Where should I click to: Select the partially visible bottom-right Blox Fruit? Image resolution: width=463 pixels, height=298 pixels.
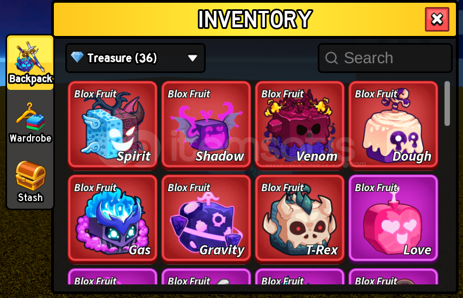[393, 277]
